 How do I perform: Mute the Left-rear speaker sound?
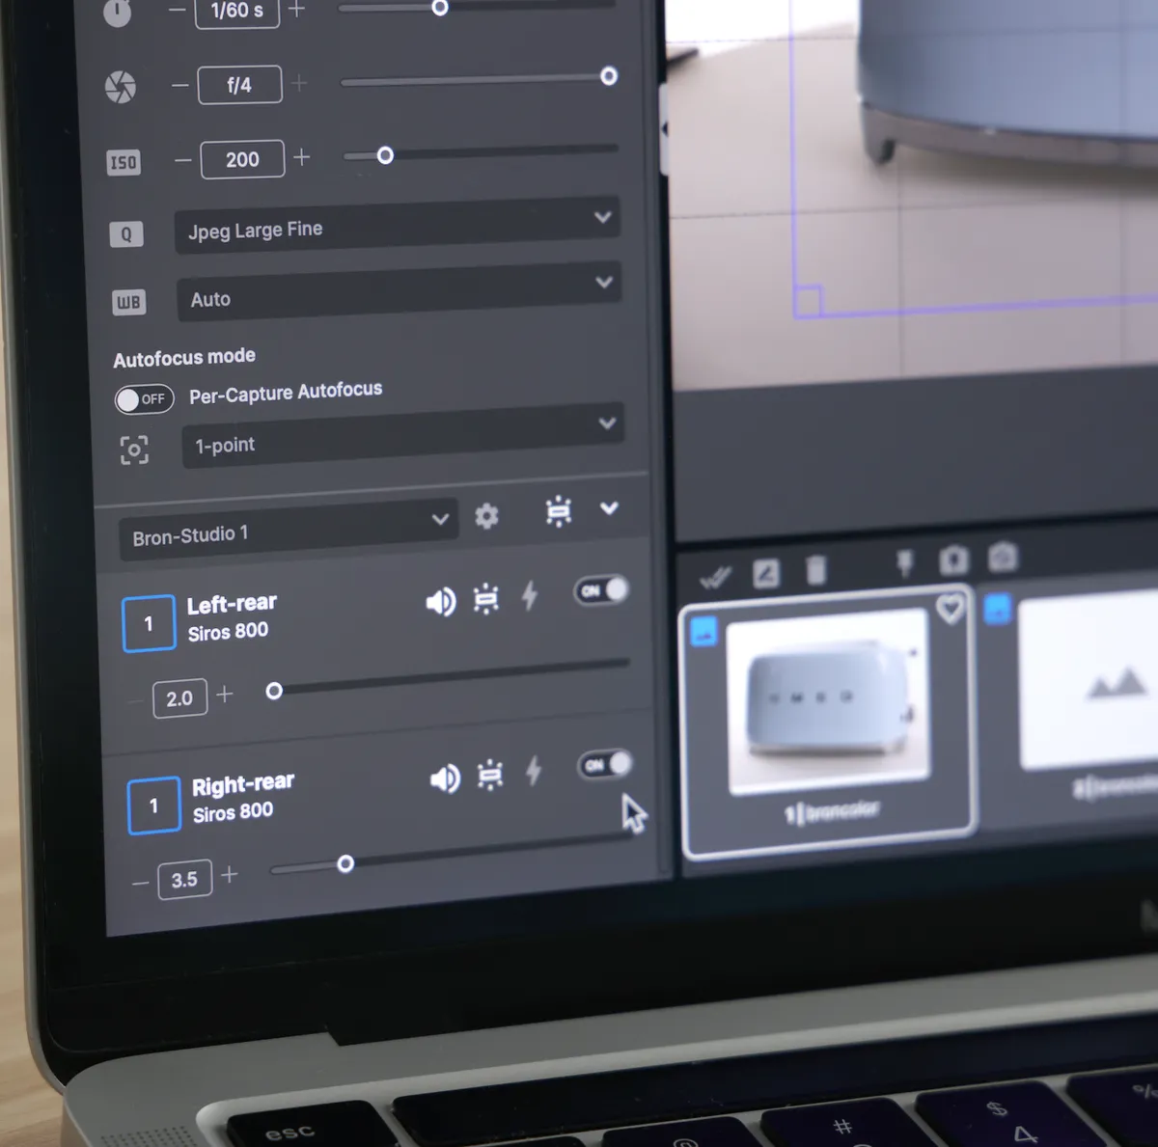coord(441,602)
